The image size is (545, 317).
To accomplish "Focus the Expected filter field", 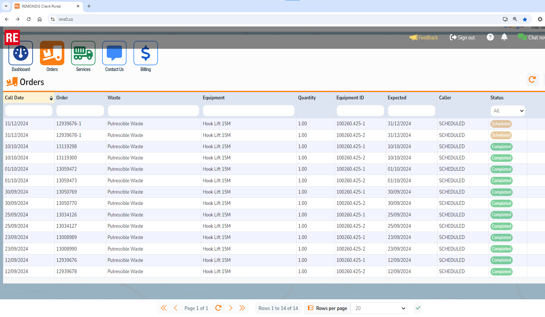I will 411,111.
